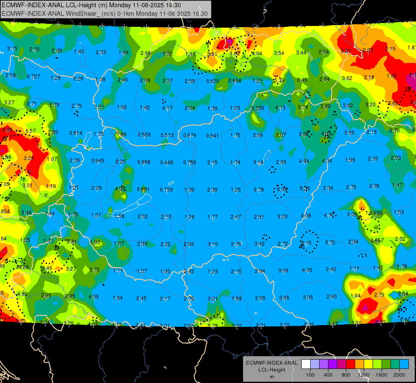Click the LCL-Height title line at top
Screen dimensions: 416x383
click(91, 5)
